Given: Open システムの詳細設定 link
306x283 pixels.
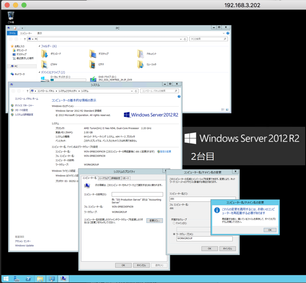Looking at the screenshot, I should click(x=24, y=115).
